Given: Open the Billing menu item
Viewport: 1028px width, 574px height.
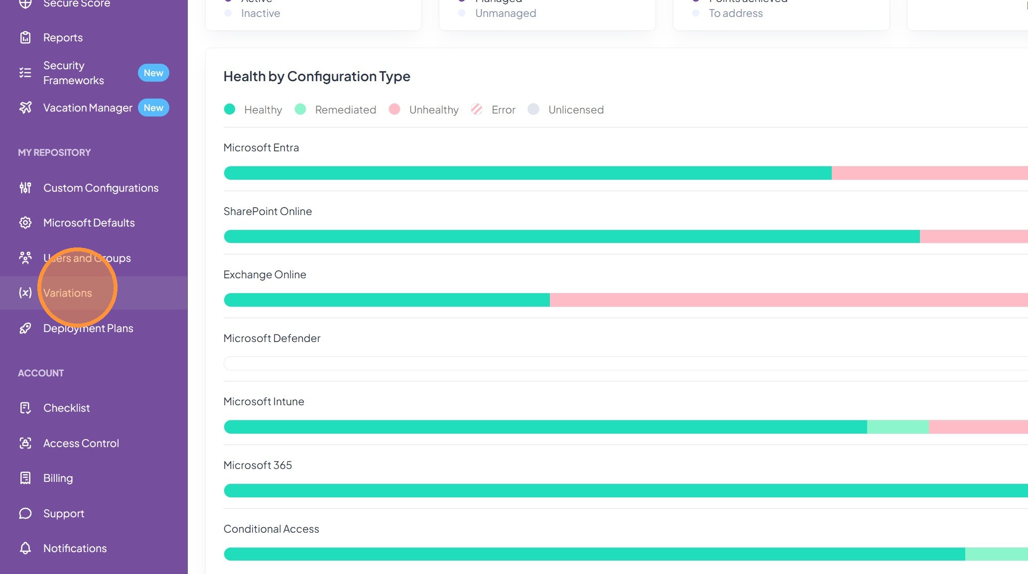Looking at the screenshot, I should click(58, 478).
